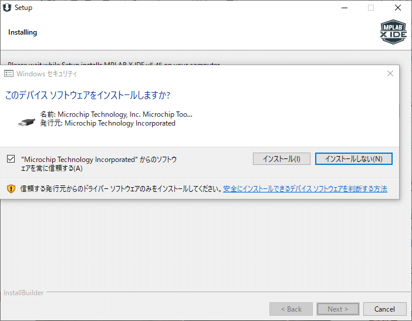Image resolution: width=412 pixels, height=321 pixels.
Task: Close the Setup window
Action: click(398, 8)
